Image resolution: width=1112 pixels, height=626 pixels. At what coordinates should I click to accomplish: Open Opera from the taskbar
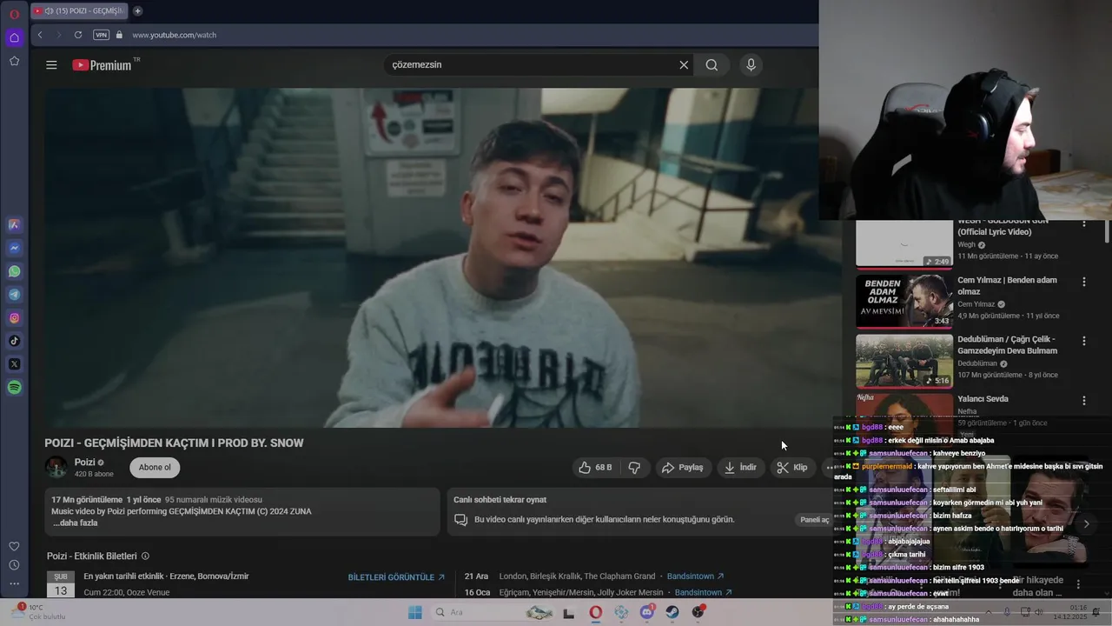click(595, 612)
